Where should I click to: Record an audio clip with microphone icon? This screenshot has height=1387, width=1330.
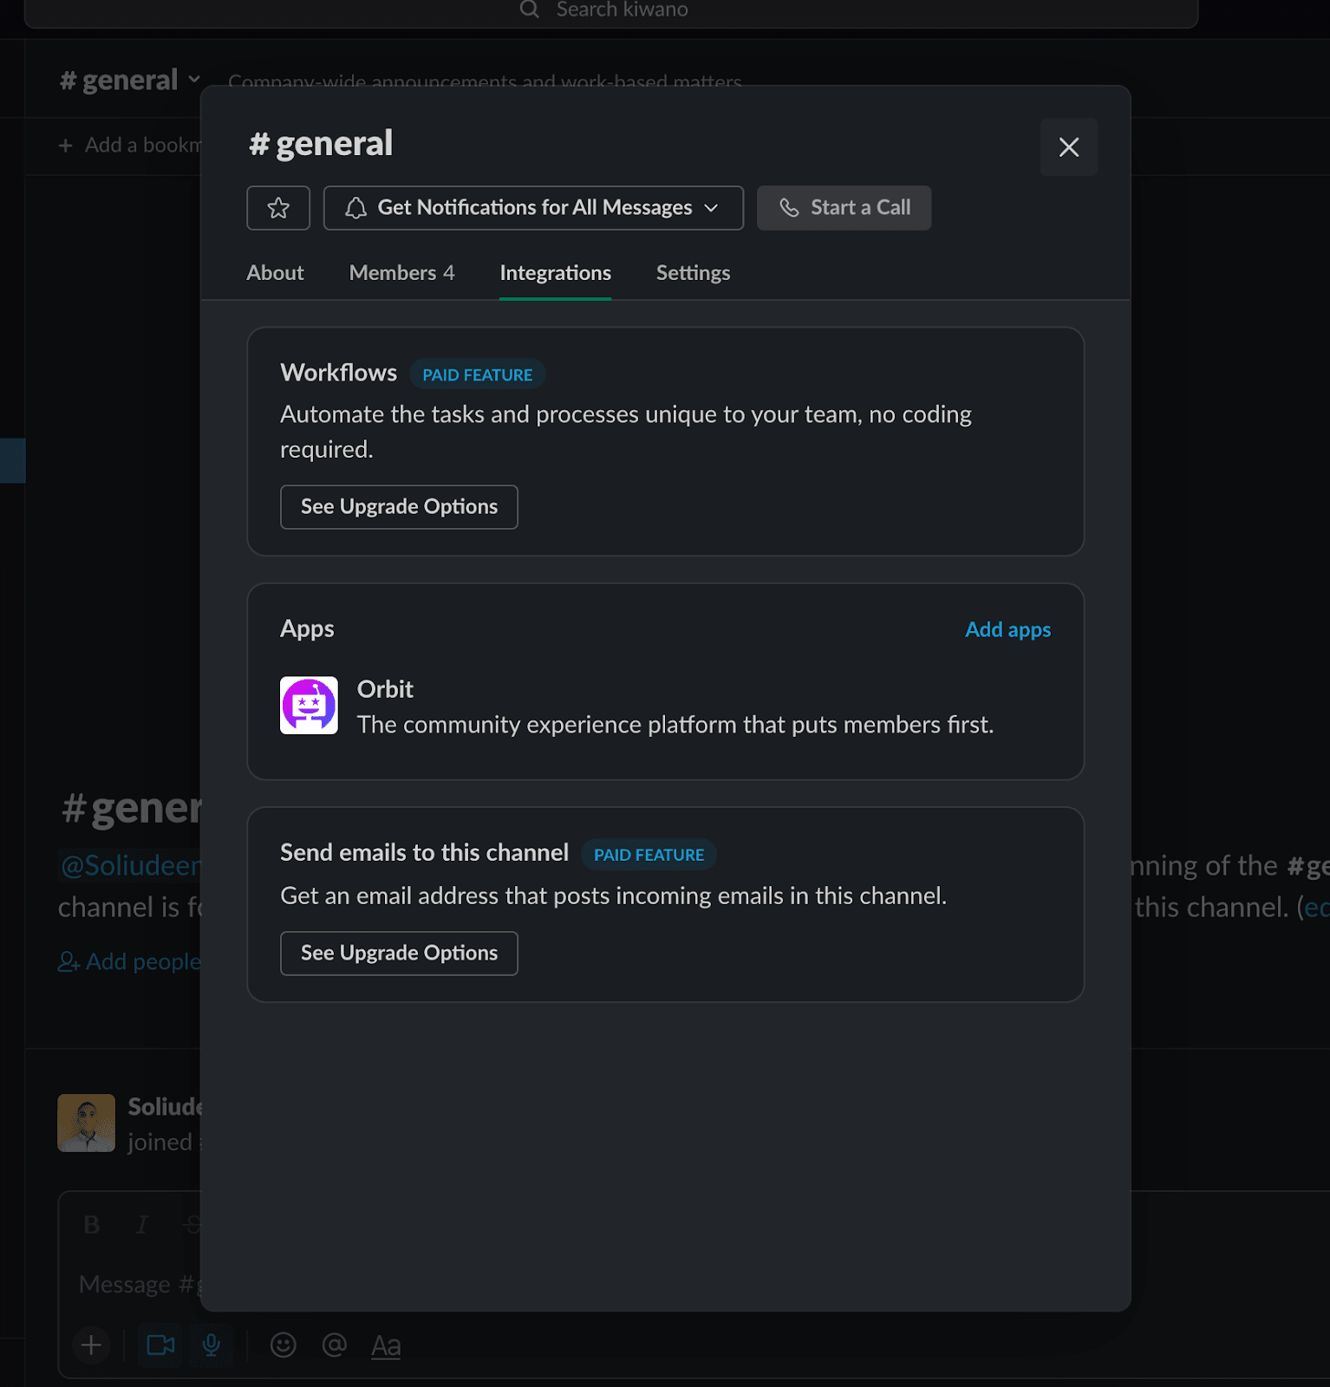(211, 1345)
